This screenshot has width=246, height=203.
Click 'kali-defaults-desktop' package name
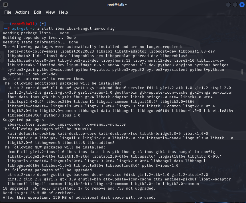[x=31, y=133]
